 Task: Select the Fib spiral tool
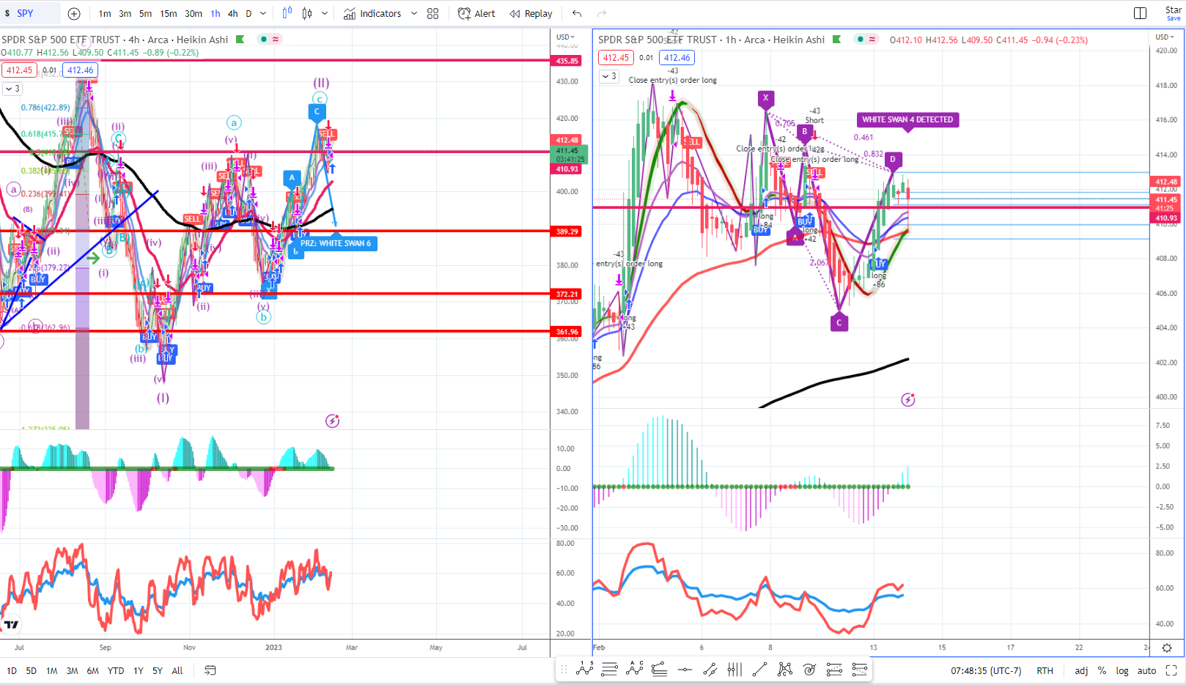pyautogui.click(x=809, y=668)
